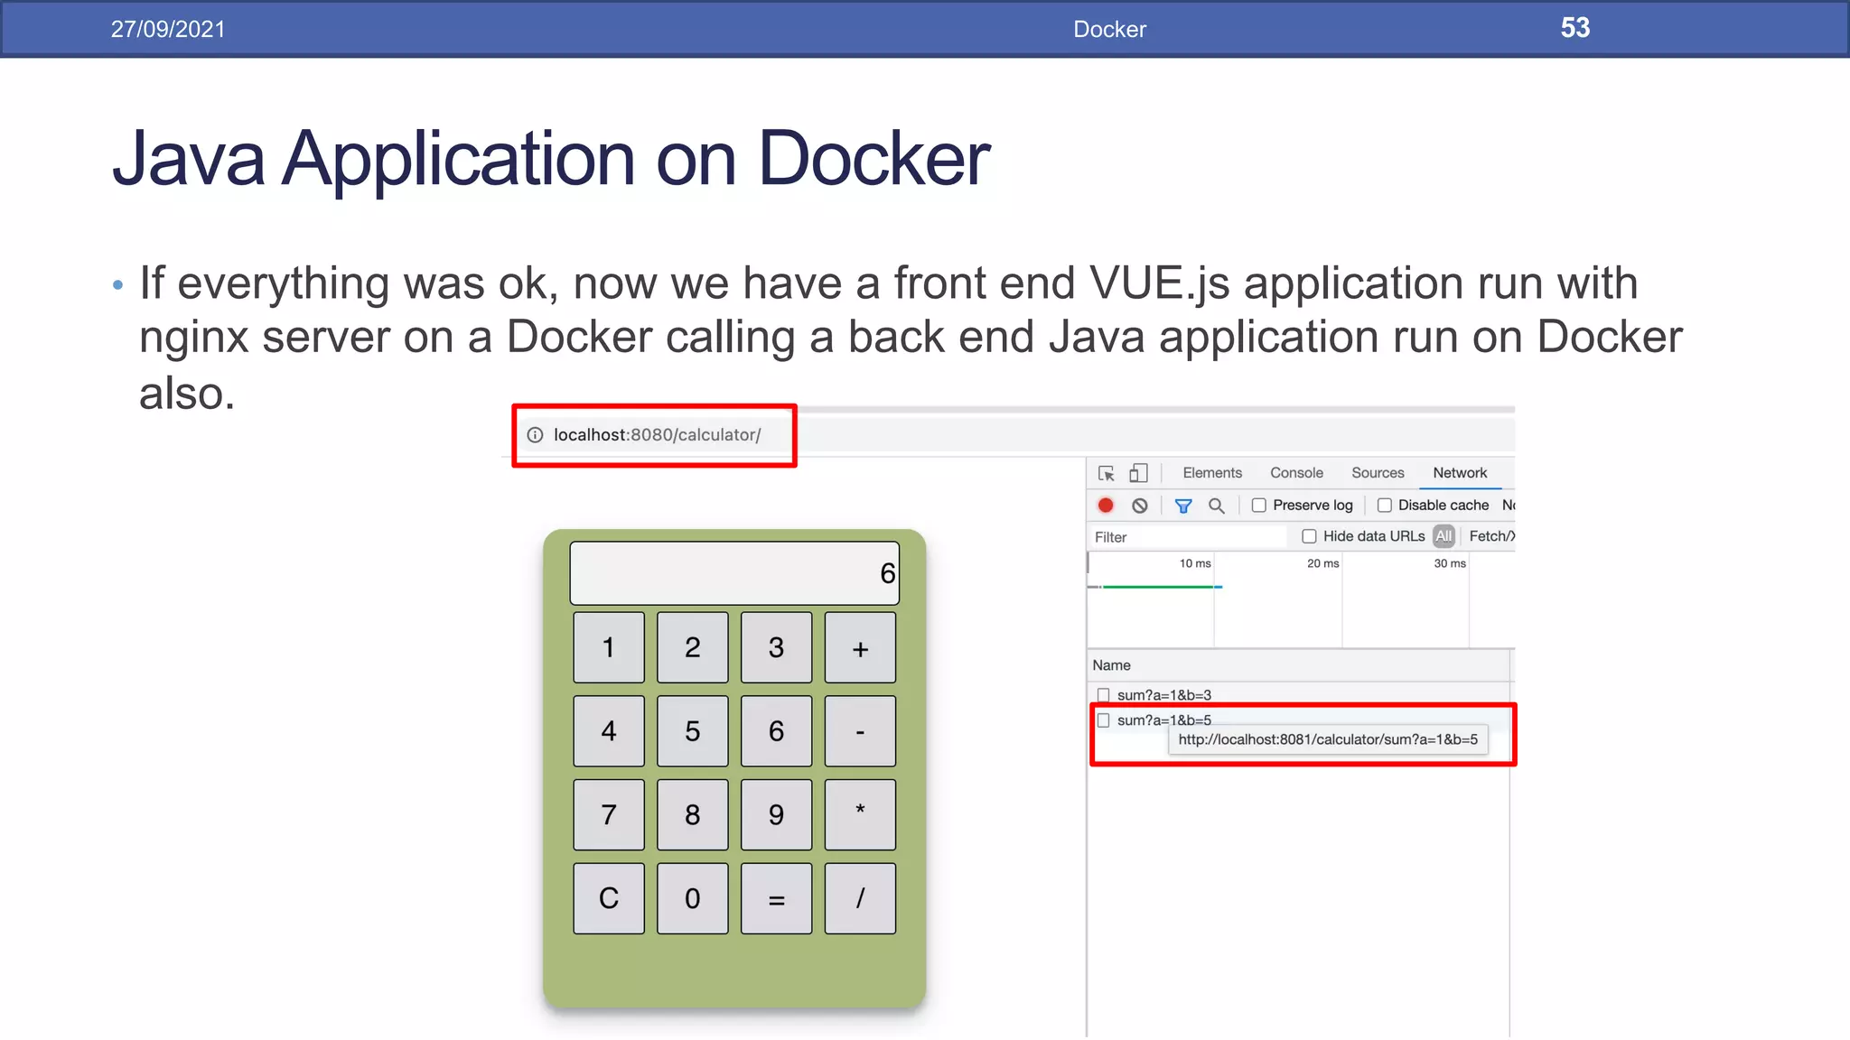Enable the Preserve log checkbox
1850x1040 pixels.
click(x=1258, y=506)
